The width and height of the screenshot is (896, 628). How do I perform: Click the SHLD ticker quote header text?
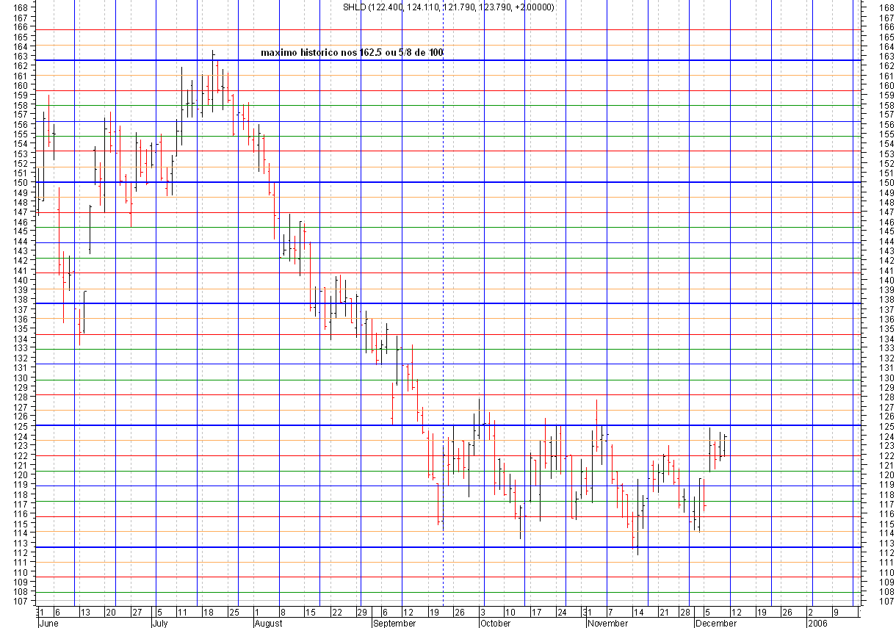click(449, 7)
